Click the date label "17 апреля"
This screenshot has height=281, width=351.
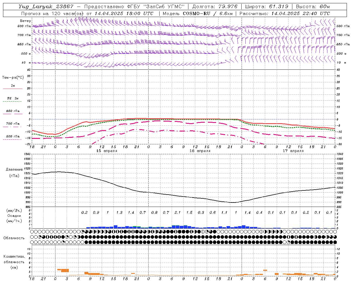293,151
